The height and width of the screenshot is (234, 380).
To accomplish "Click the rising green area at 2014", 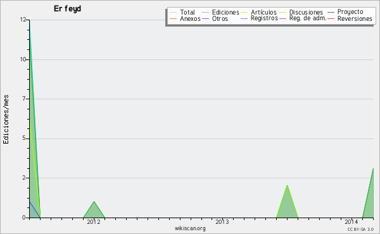I will click(370, 199).
